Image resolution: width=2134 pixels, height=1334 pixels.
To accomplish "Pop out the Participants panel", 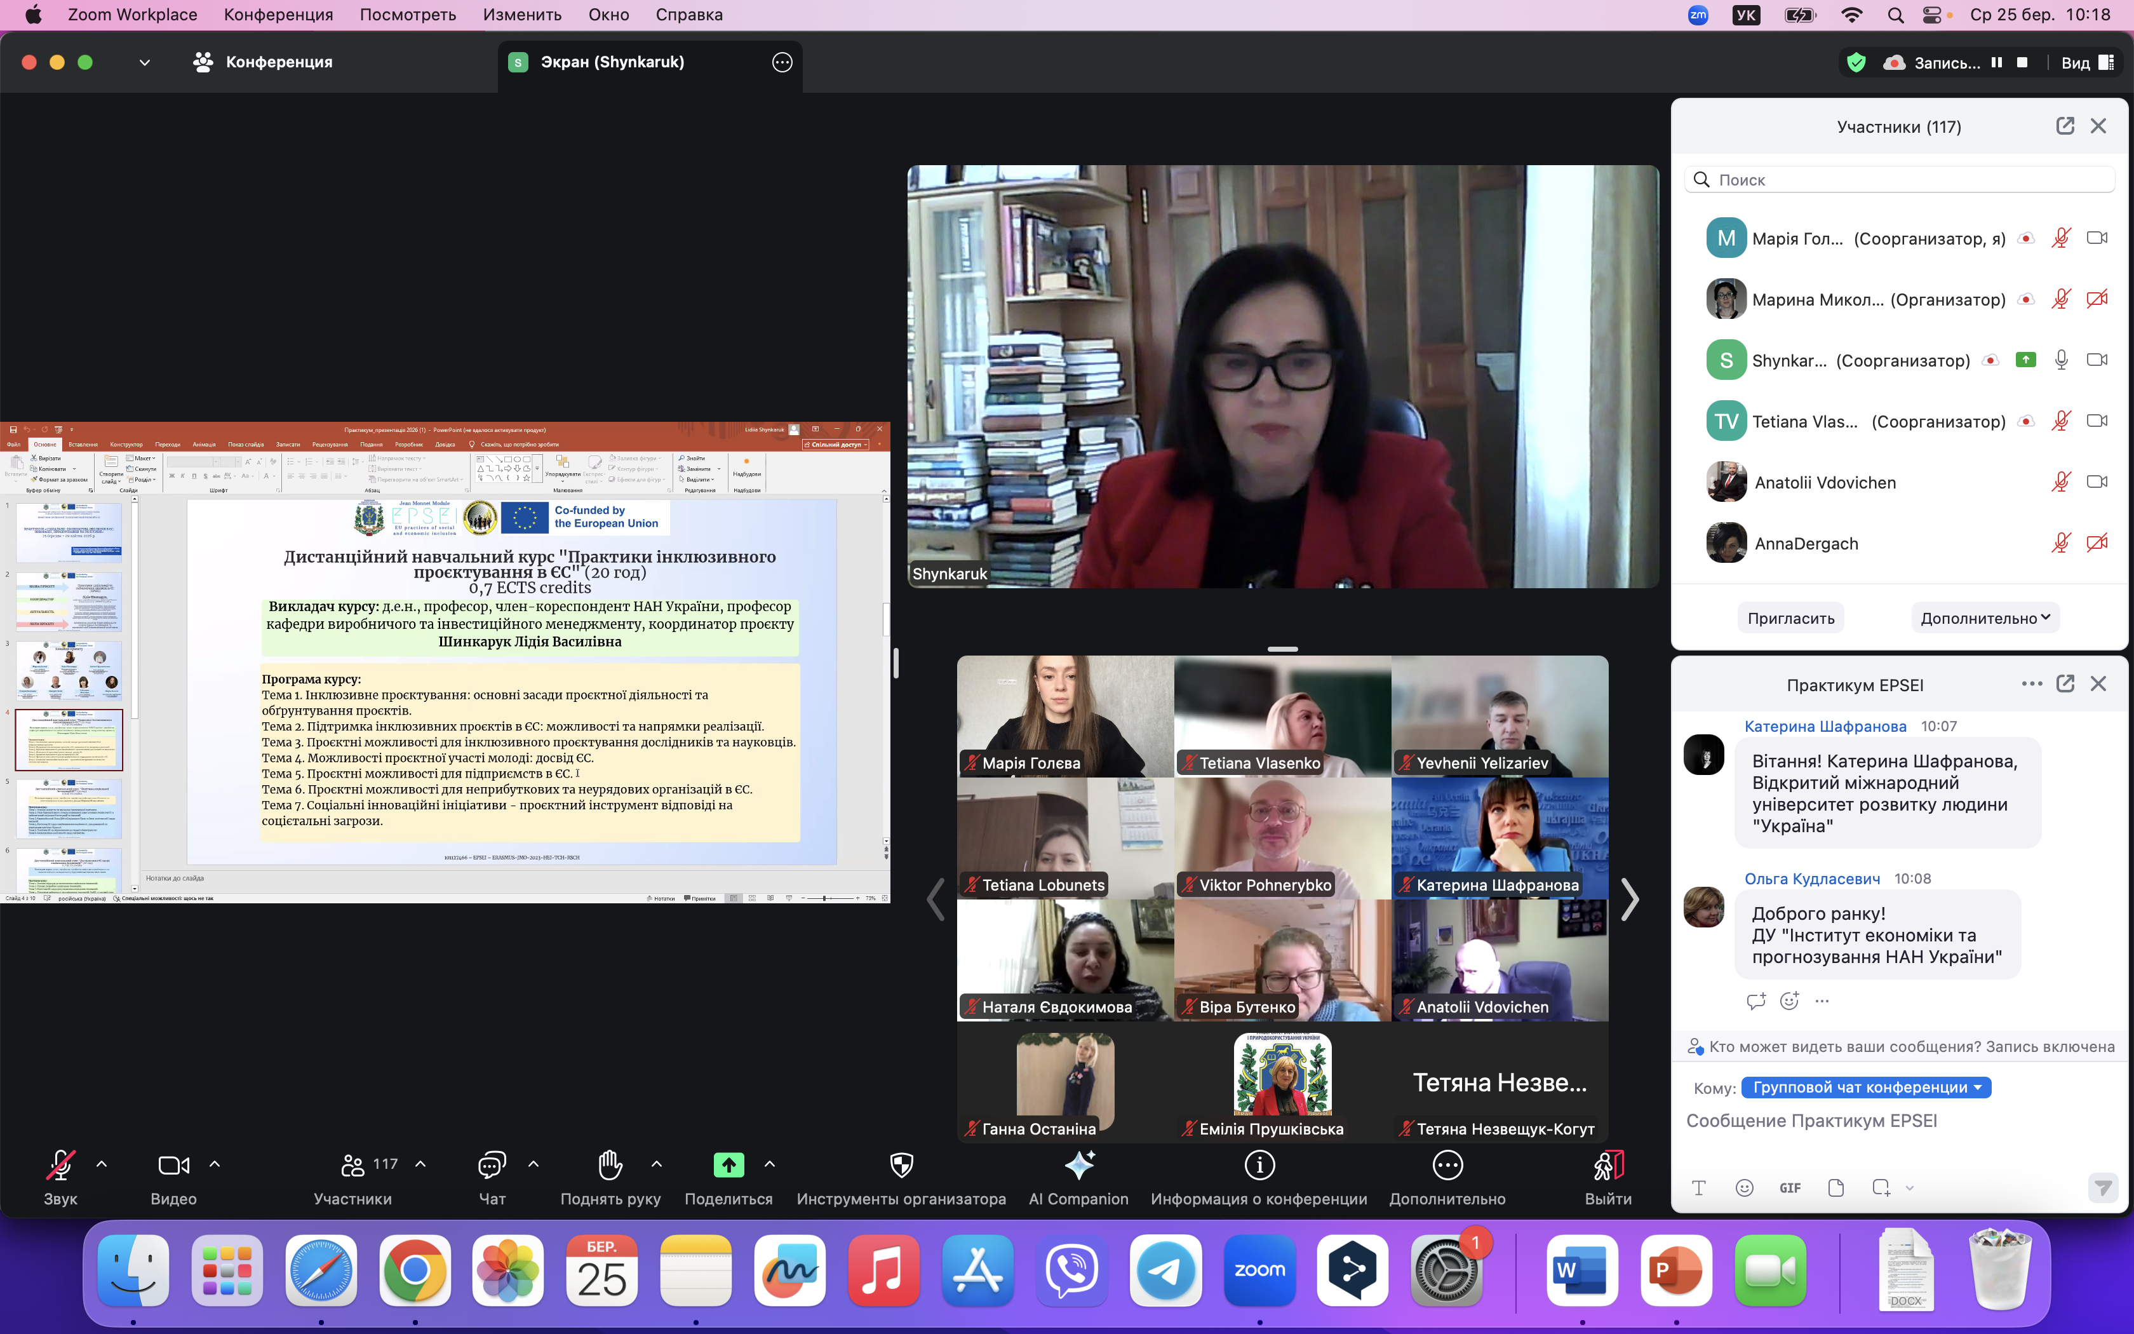I will [x=2064, y=126].
